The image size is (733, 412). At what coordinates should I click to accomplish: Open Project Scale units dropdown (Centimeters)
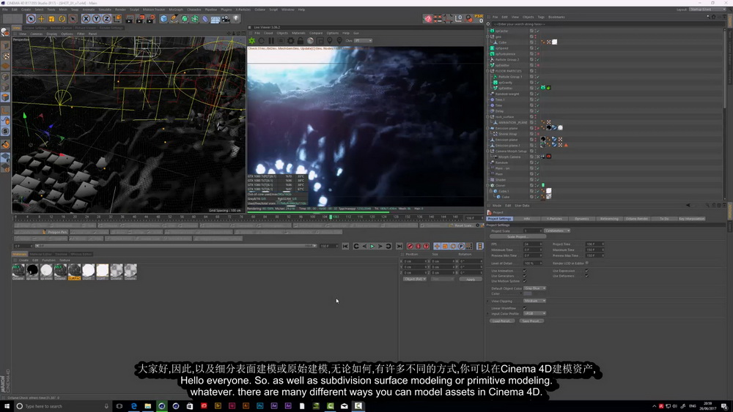pyautogui.click(x=557, y=231)
